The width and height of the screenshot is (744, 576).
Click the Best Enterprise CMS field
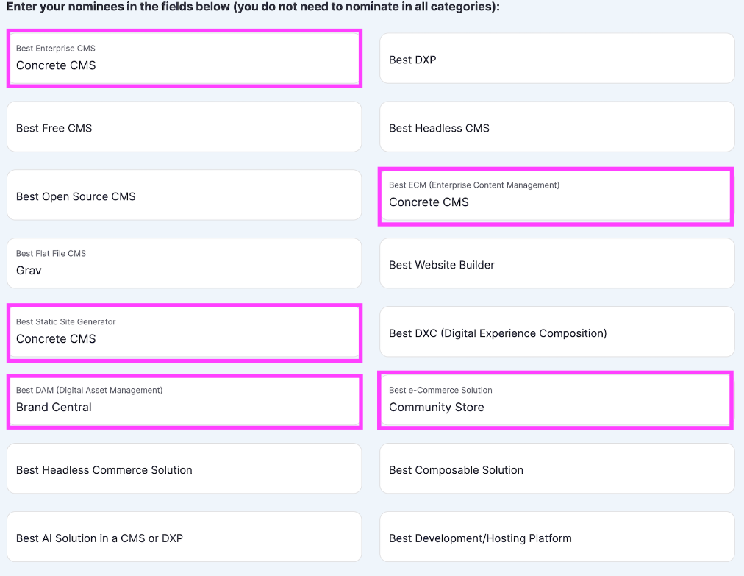click(x=184, y=58)
